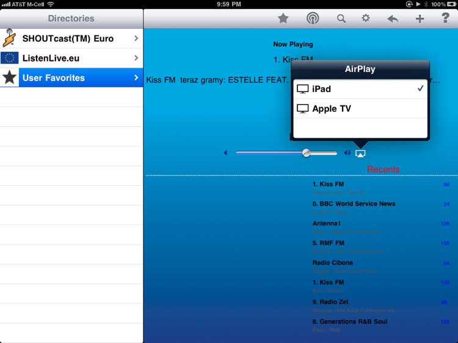Expand ListenLive.eu chevron
Screen dimensions: 458x343
coord(136,58)
